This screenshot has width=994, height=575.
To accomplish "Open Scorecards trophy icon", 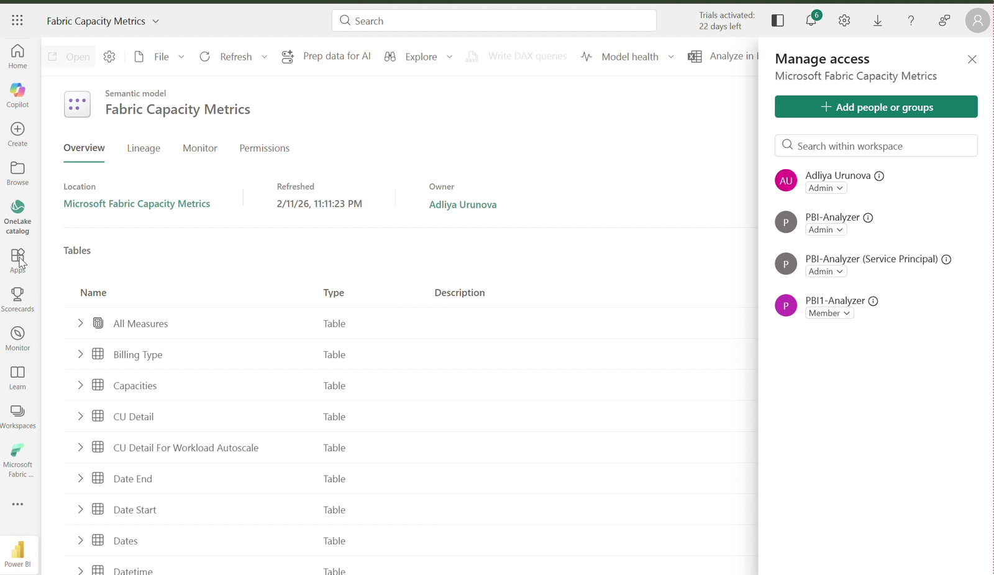I will (x=17, y=293).
